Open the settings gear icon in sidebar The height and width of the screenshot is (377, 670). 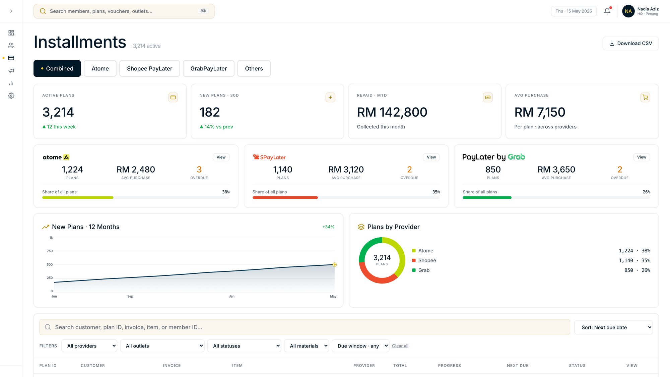11,96
